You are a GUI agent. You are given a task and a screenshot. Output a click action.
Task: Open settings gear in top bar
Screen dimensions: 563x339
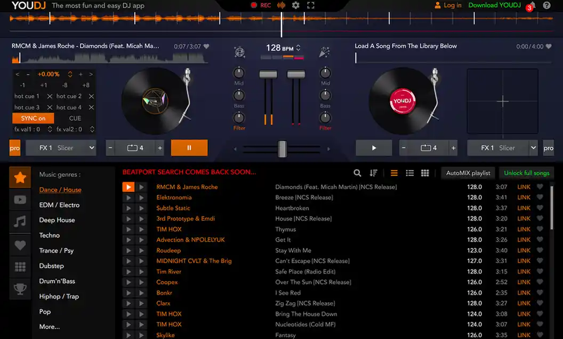(x=295, y=5)
